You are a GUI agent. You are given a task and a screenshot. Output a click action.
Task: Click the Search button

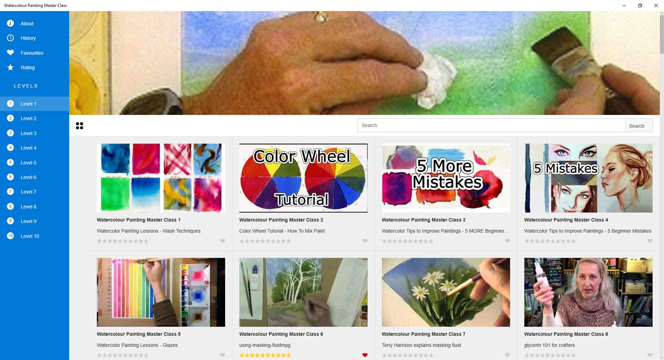tap(639, 126)
